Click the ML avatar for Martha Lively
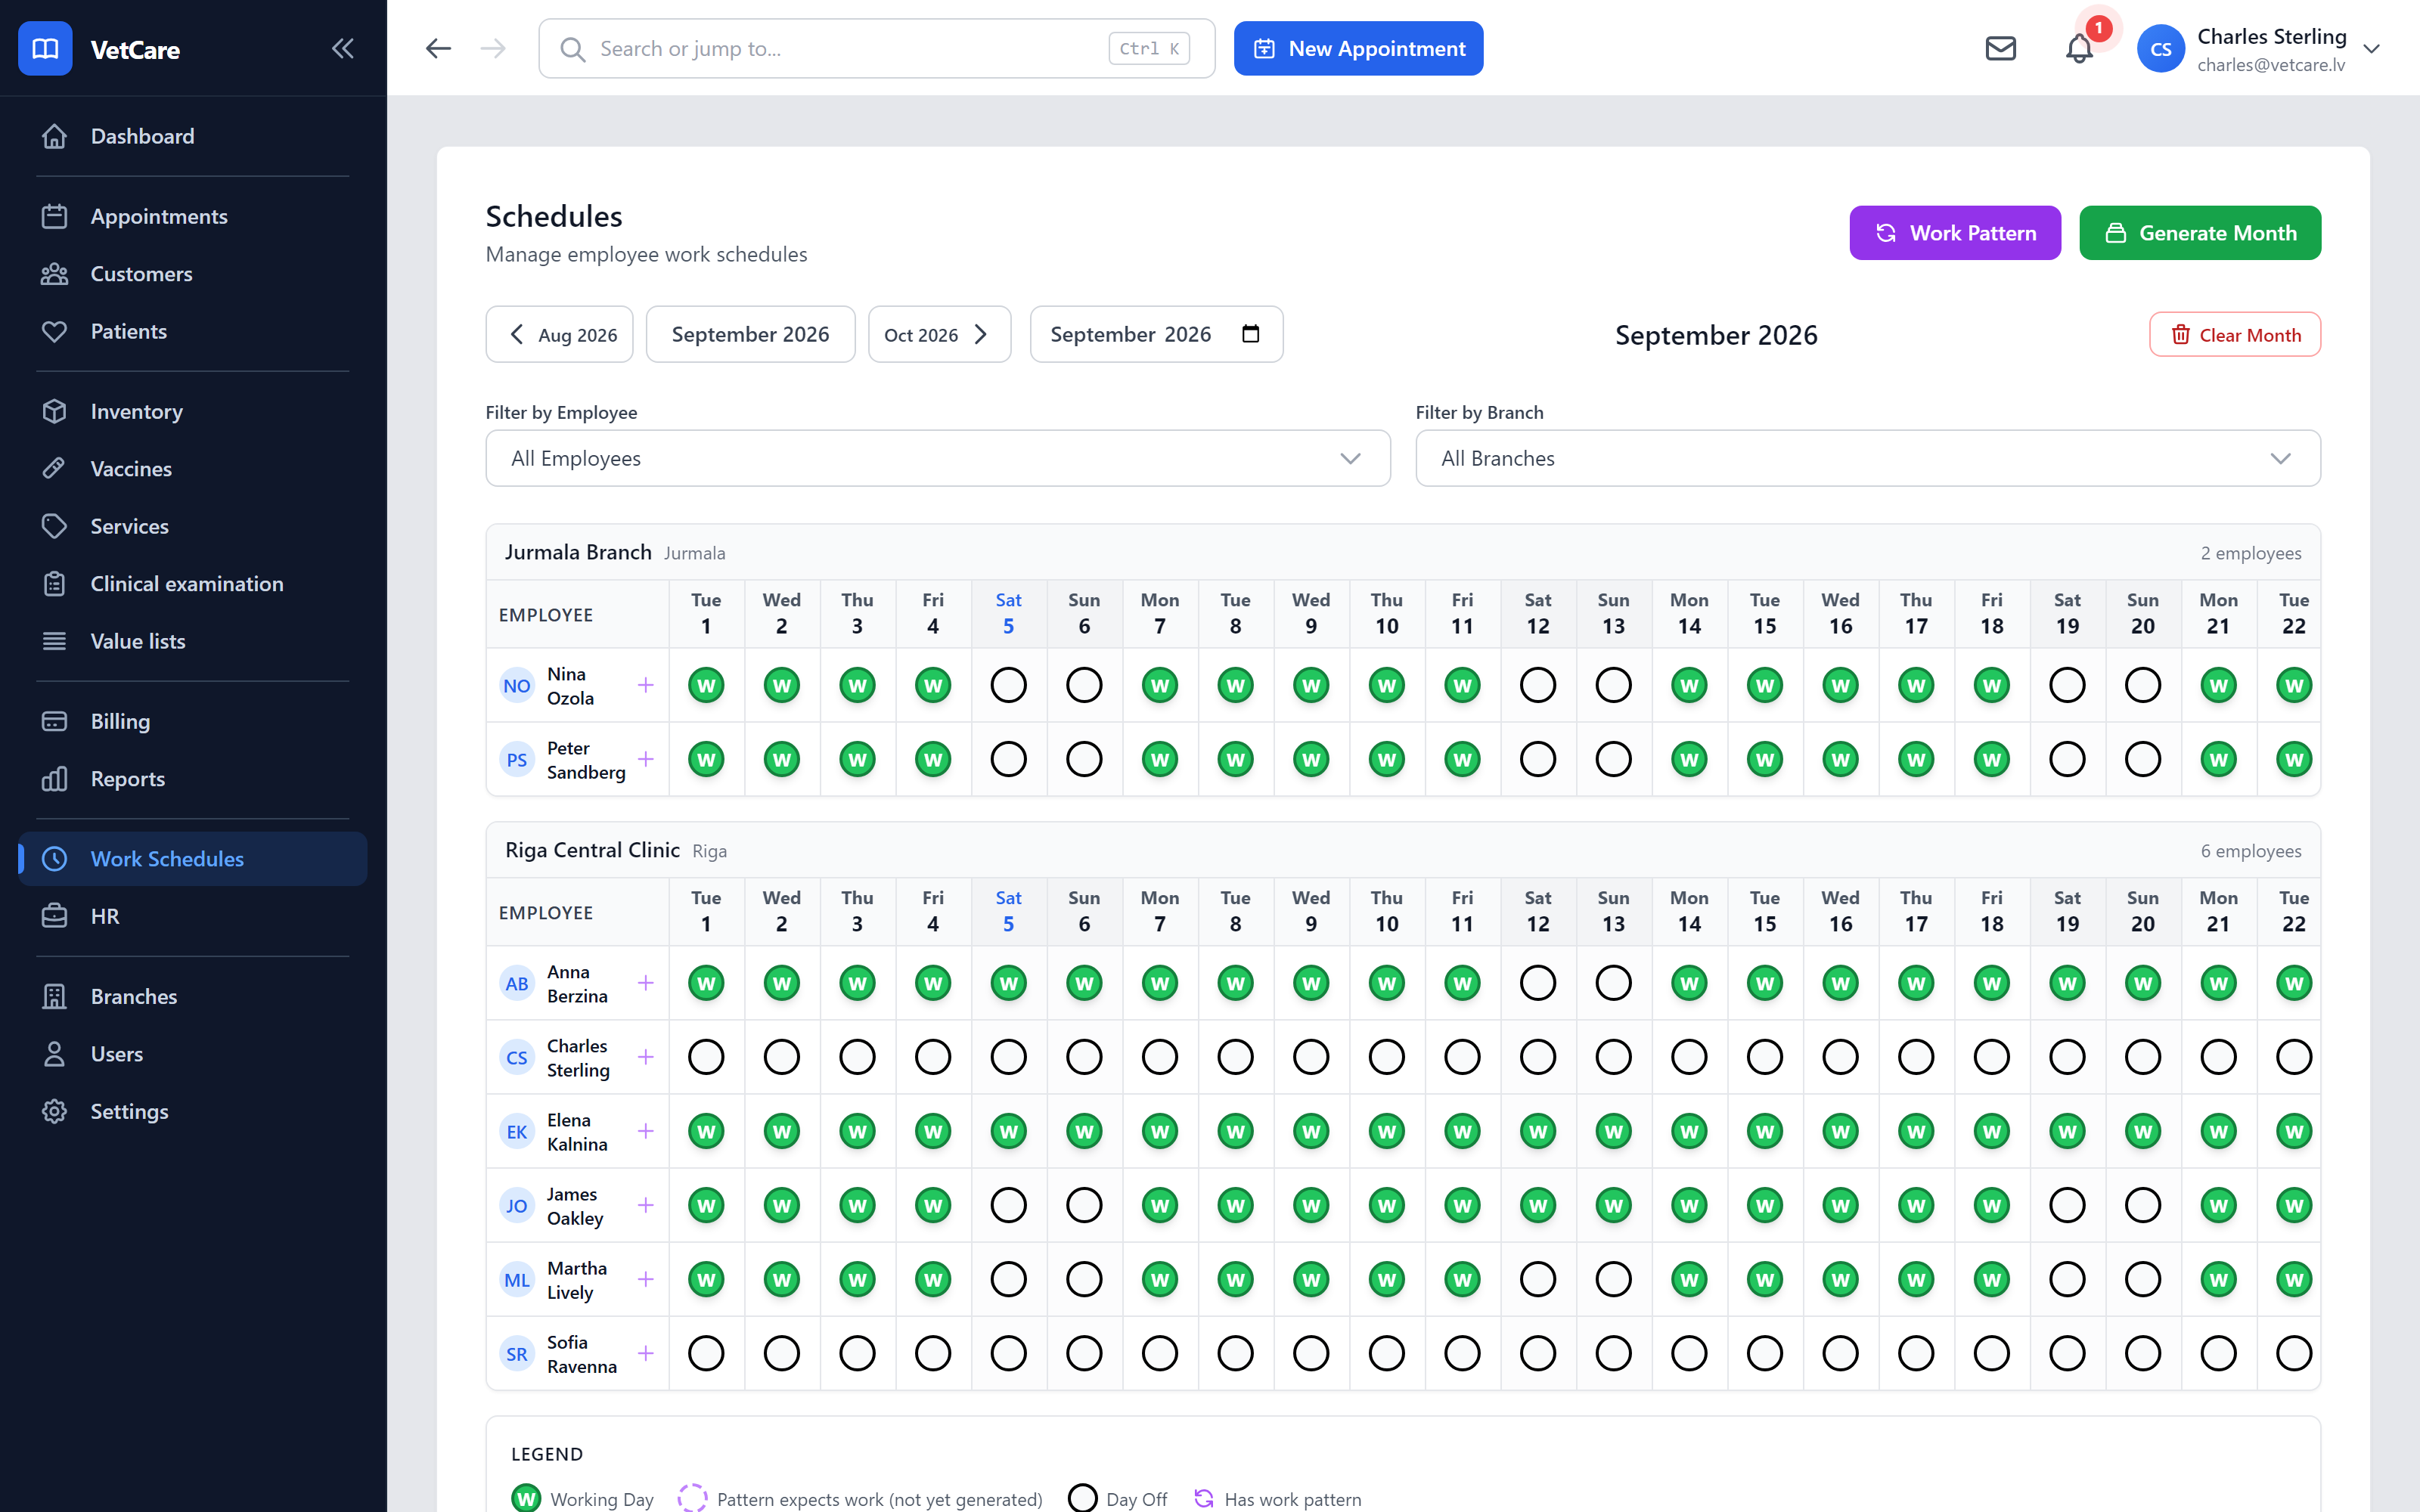Image resolution: width=2420 pixels, height=1512 pixels. point(517,1279)
